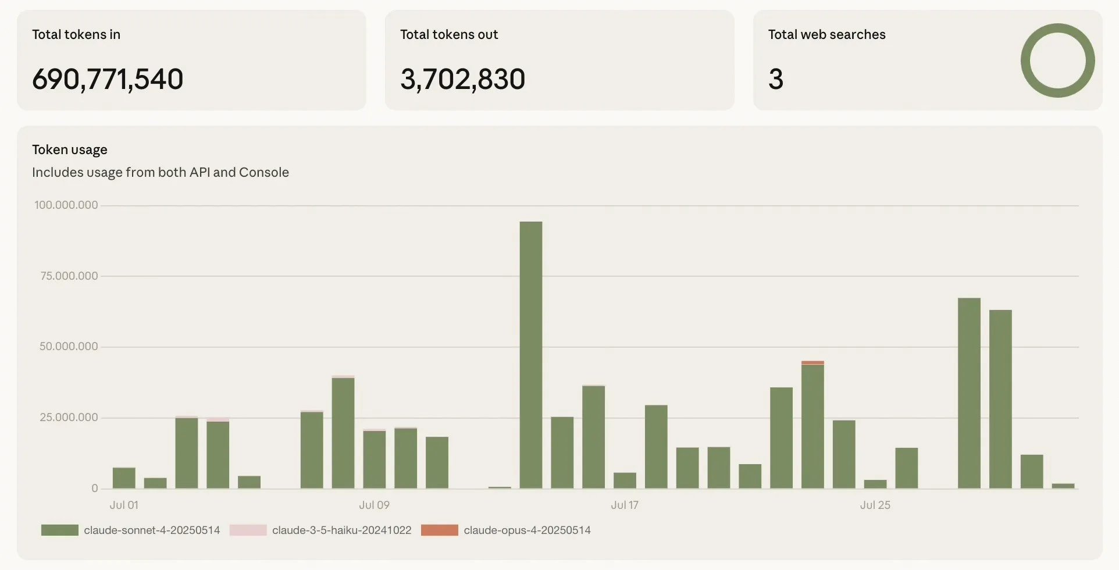Select the claude-sonnet-4-20250514 legend label
Screen dimensions: 1119x570
click(152, 530)
